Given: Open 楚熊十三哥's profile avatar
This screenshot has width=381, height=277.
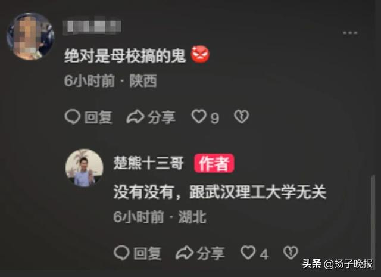Looking at the screenshot, I should 85,168.
